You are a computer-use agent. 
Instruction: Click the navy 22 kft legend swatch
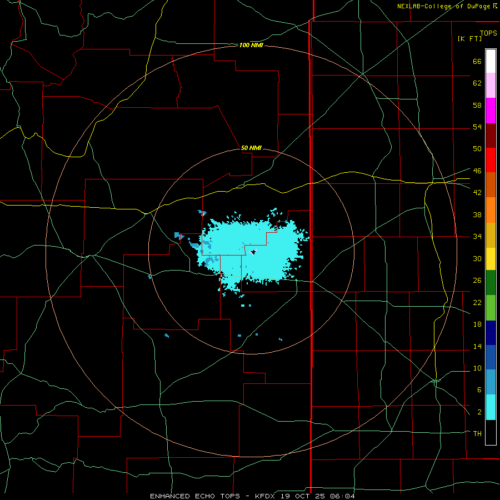[491, 333]
